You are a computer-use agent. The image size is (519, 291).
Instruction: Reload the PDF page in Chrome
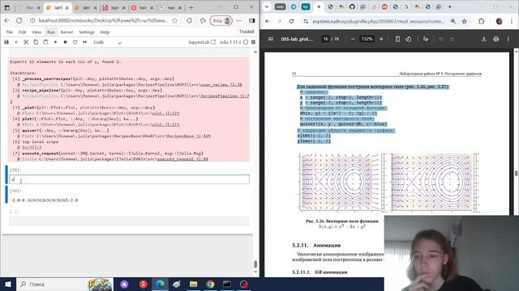[291, 21]
